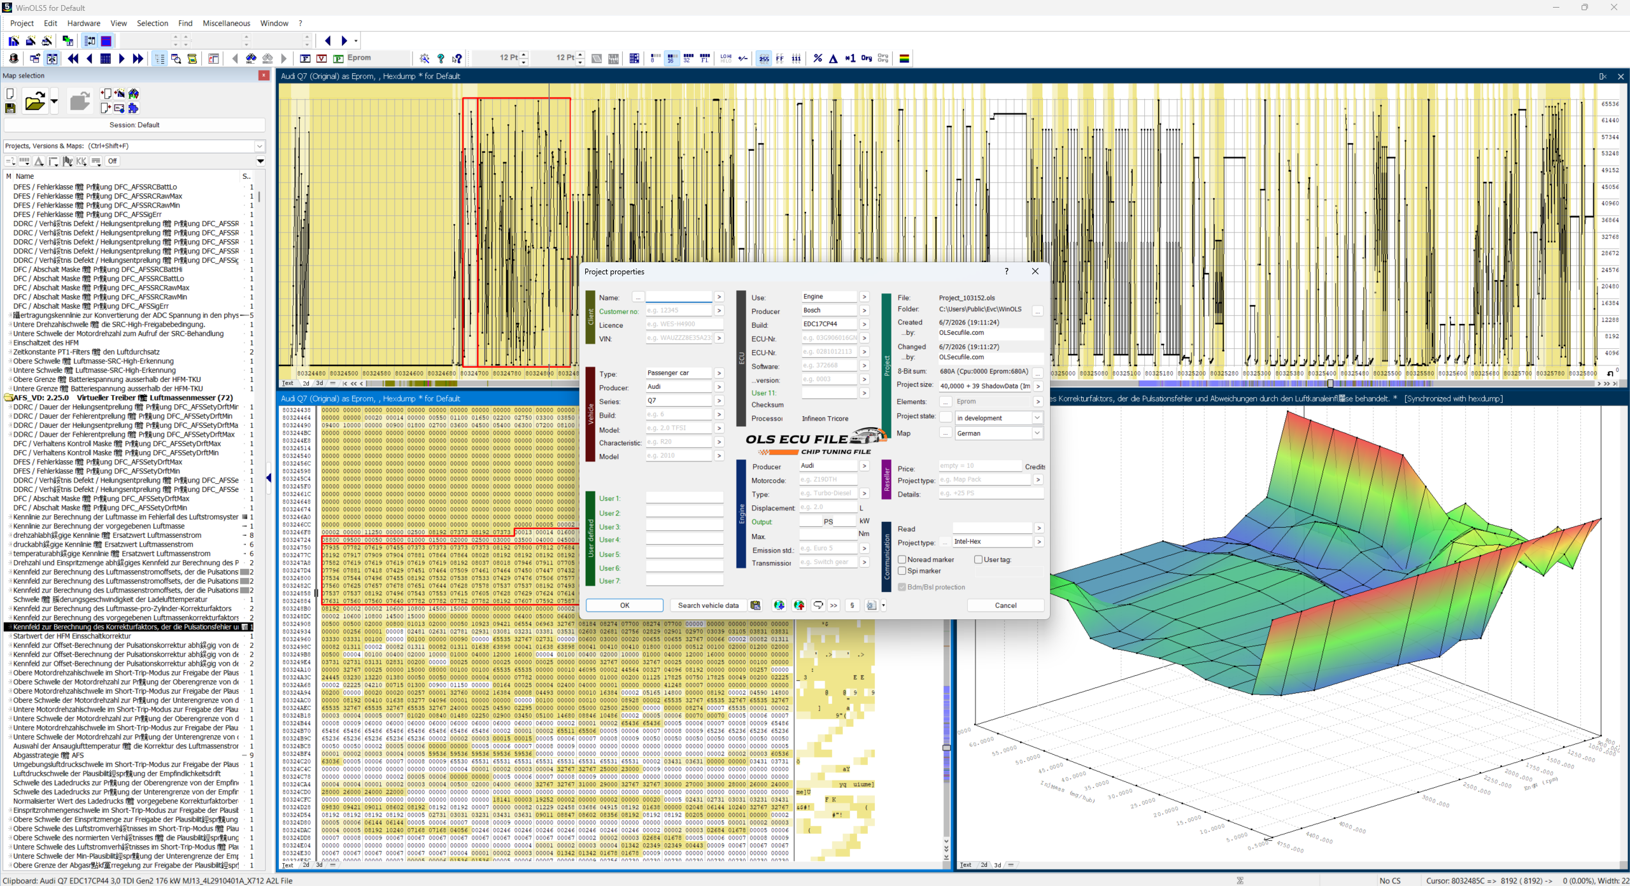Viewport: 1630px width, 886px height.
Task: Click the engine Motorcode input field
Action: coord(828,479)
